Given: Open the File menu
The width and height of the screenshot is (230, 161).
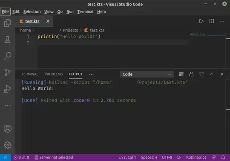Looking at the screenshot, I should (5, 11).
